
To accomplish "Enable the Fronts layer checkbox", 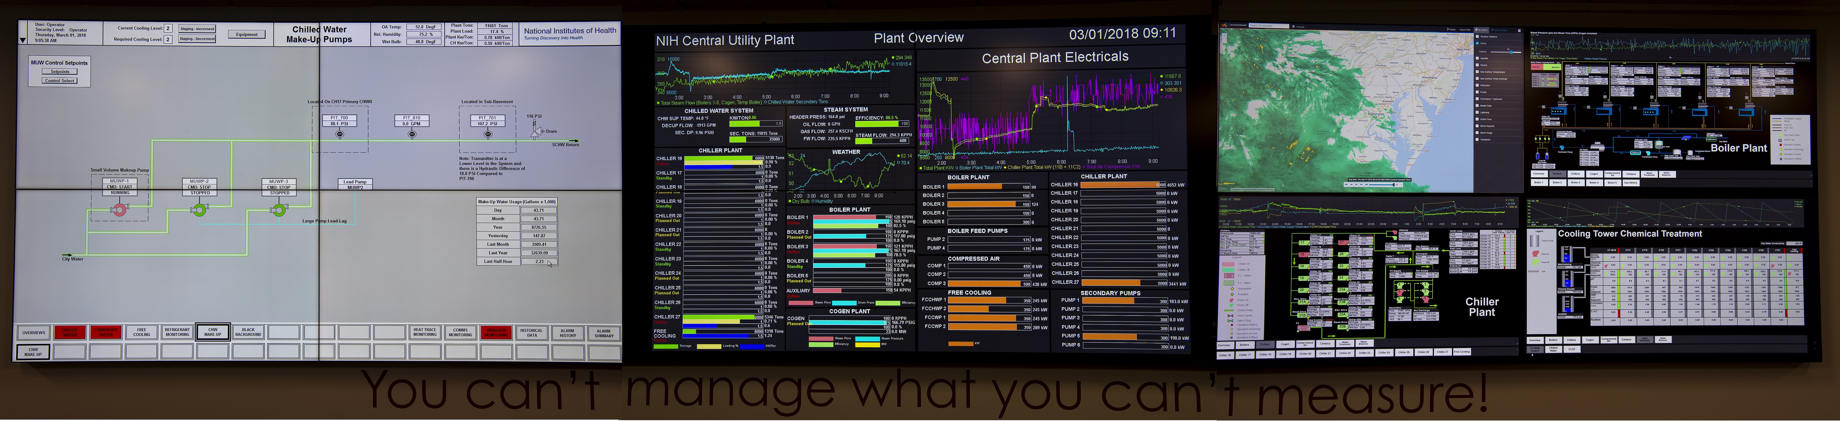I will [x=1477, y=92].
